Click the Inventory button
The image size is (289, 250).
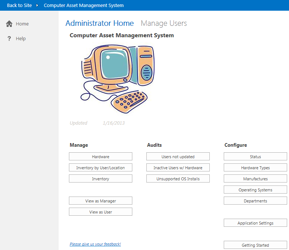tap(101, 179)
